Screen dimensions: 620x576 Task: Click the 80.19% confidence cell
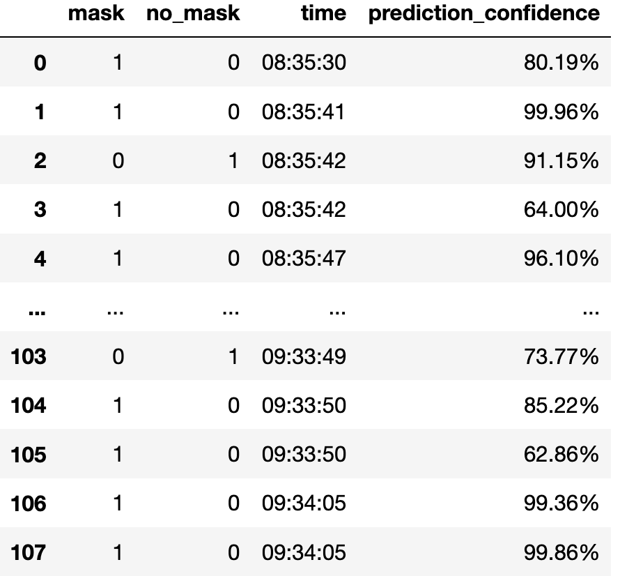tap(561, 63)
